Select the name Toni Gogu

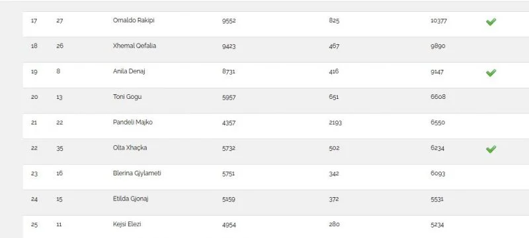(127, 97)
